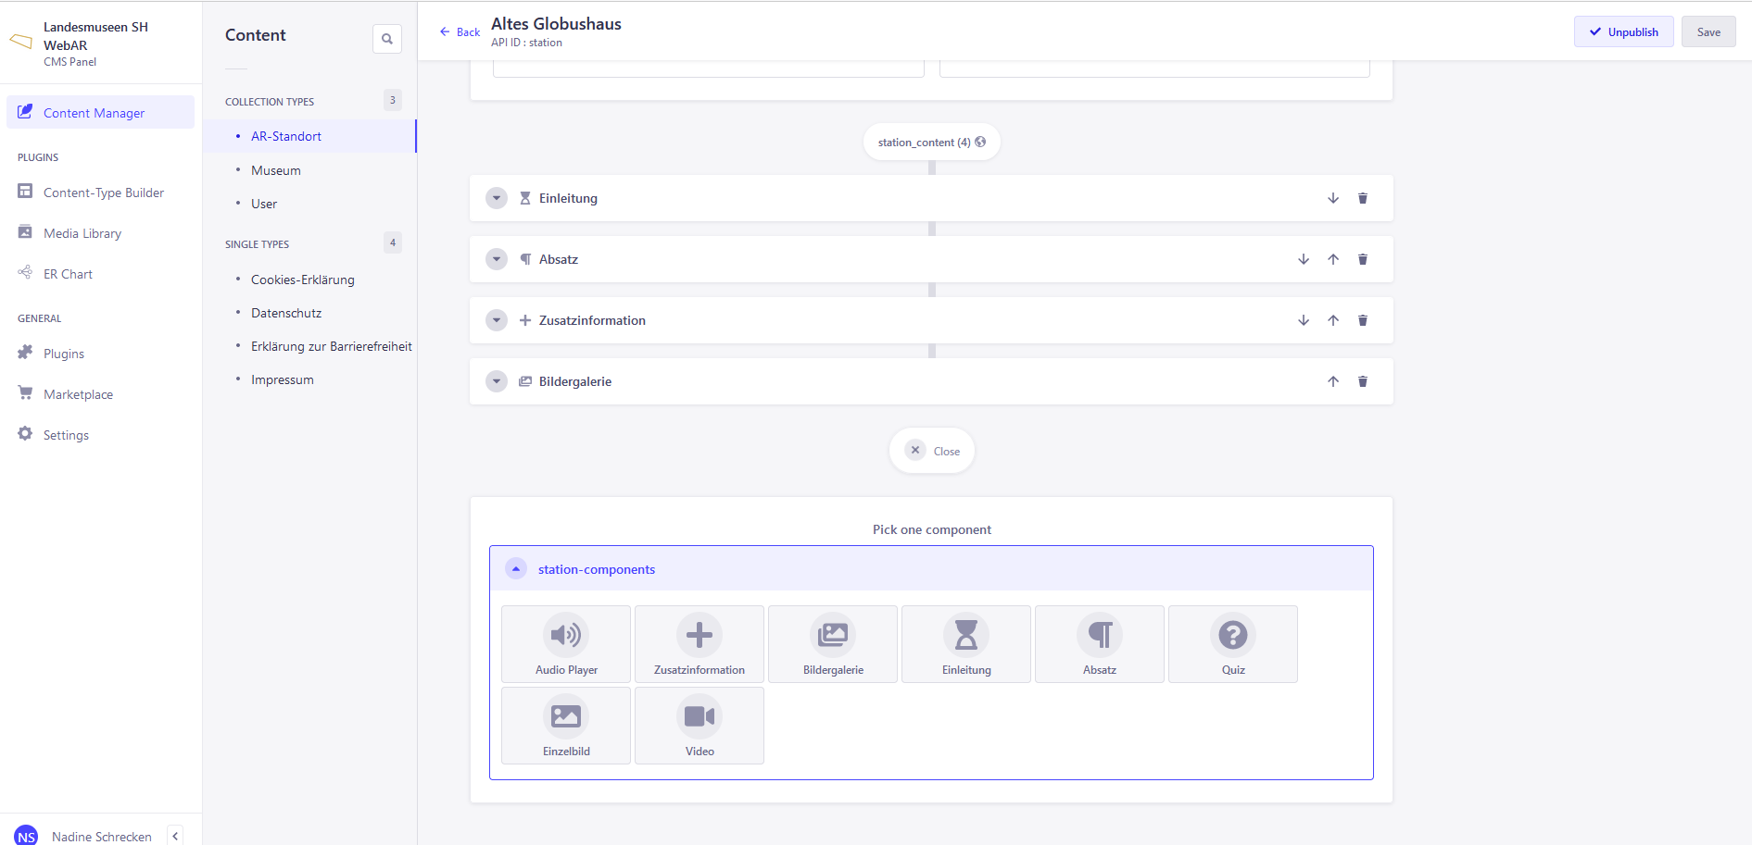Delete the Einleitung component
This screenshot has width=1752, height=845.
click(x=1363, y=198)
